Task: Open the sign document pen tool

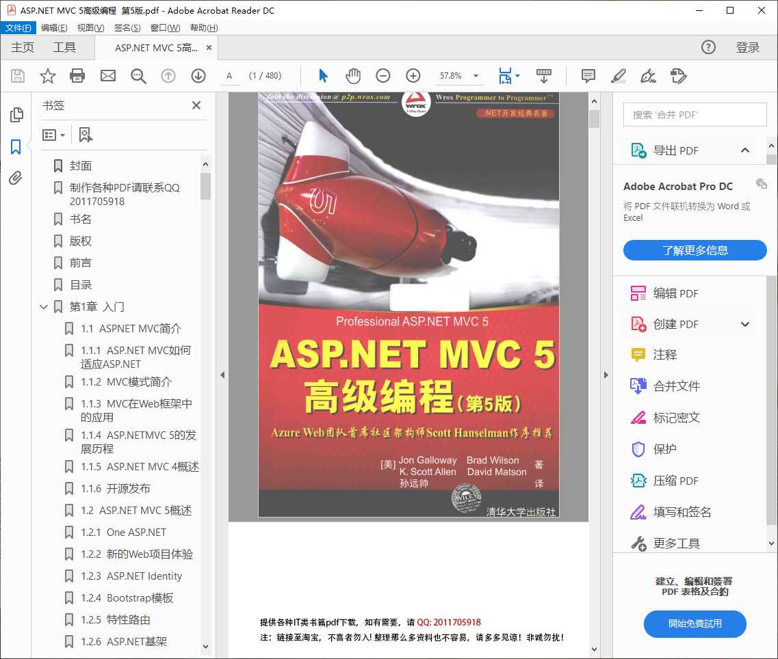Action: (648, 76)
